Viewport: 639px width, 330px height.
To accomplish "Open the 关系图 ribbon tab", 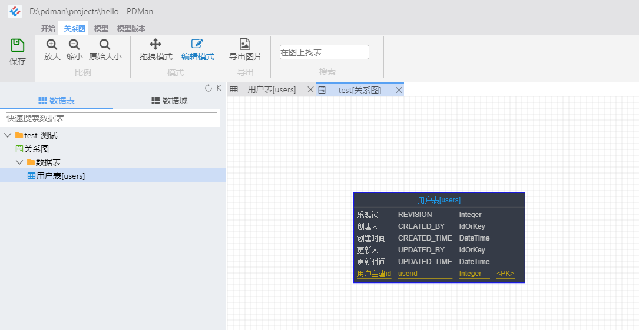I will 75,28.
